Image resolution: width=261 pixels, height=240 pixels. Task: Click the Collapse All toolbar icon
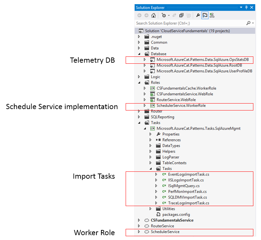(182, 16)
